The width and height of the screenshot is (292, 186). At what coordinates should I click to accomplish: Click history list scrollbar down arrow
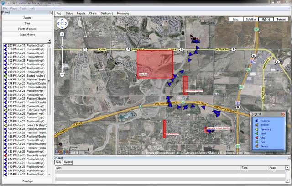click(49, 175)
